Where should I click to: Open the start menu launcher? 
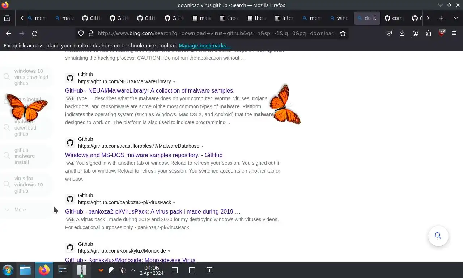[x=8, y=270]
